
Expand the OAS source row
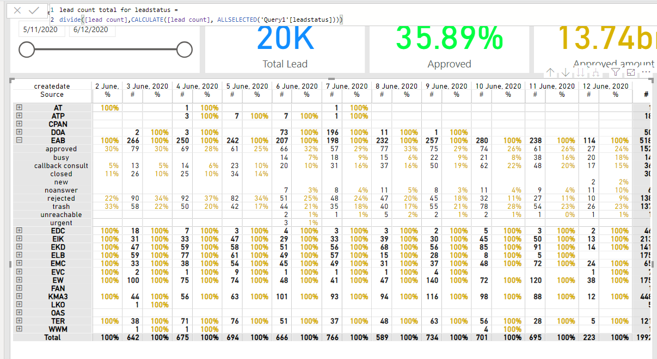click(x=20, y=313)
